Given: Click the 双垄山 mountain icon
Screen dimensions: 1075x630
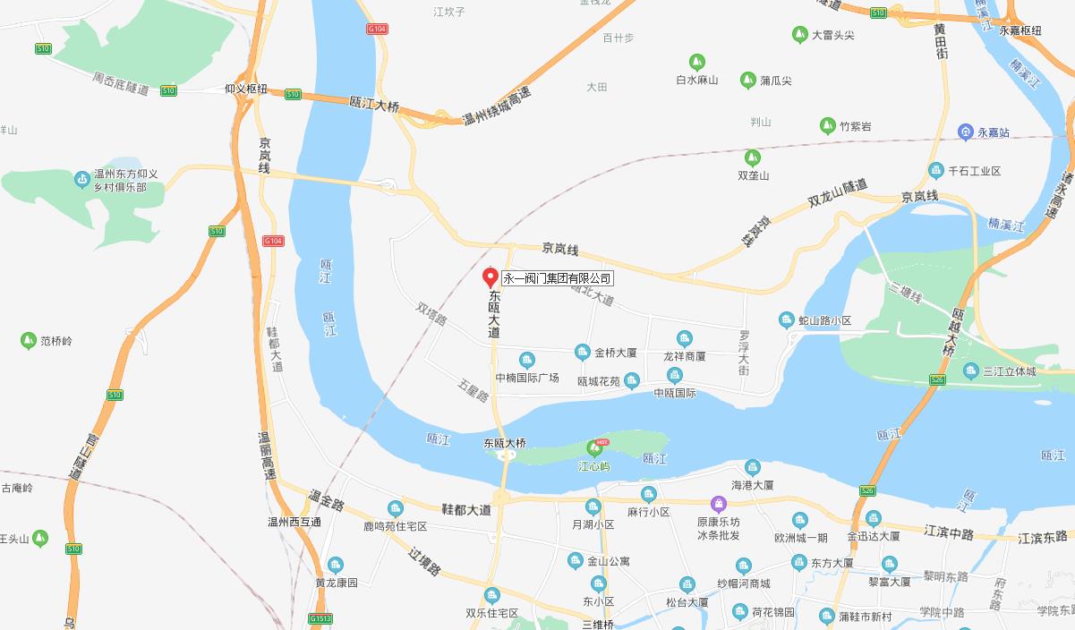Looking at the screenshot, I should pos(753,157).
